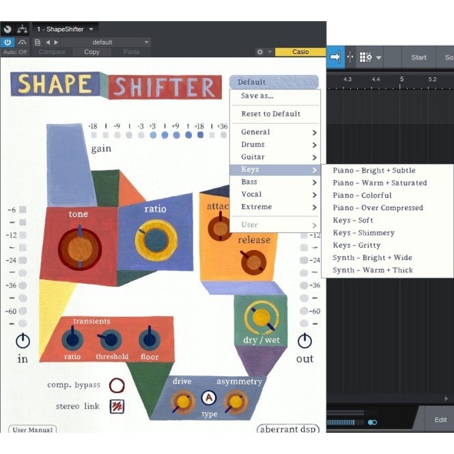Click the attack knob

pos(219,227)
